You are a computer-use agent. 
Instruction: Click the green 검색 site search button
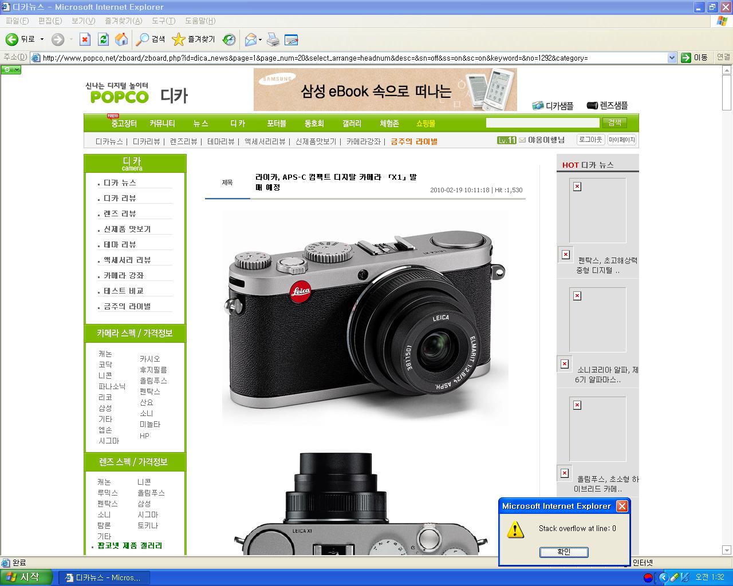point(614,122)
